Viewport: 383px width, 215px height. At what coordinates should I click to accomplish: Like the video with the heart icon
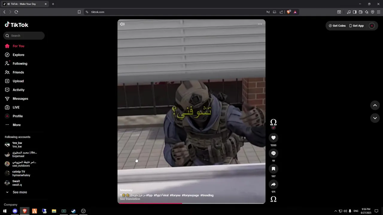273,138
